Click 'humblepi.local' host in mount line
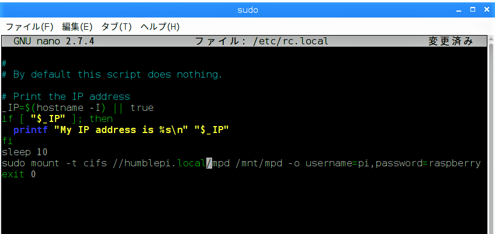The width and height of the screenshot is (495, 234). (165, 163)
